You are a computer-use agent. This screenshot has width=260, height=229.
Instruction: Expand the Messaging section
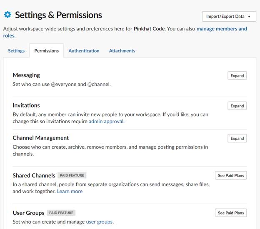click(x=237, y=75)
